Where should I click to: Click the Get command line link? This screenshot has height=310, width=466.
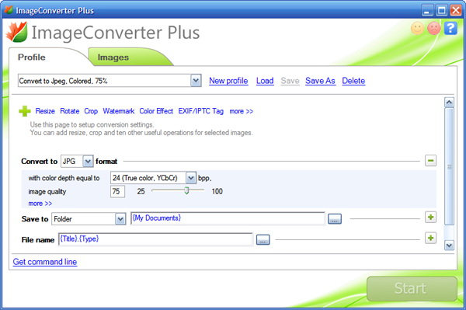(45, 262)
